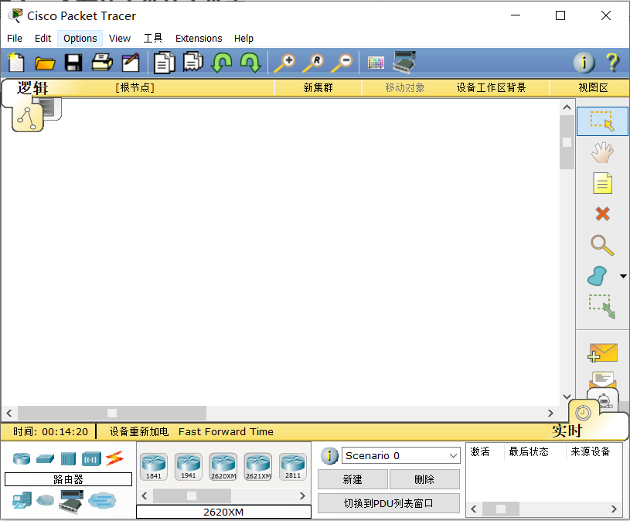Viewport: 630px width, 521px height.
Task: Click 设备工作区背景 in the yellow bar
Action: pyautogui.click(x=491, y=87)
